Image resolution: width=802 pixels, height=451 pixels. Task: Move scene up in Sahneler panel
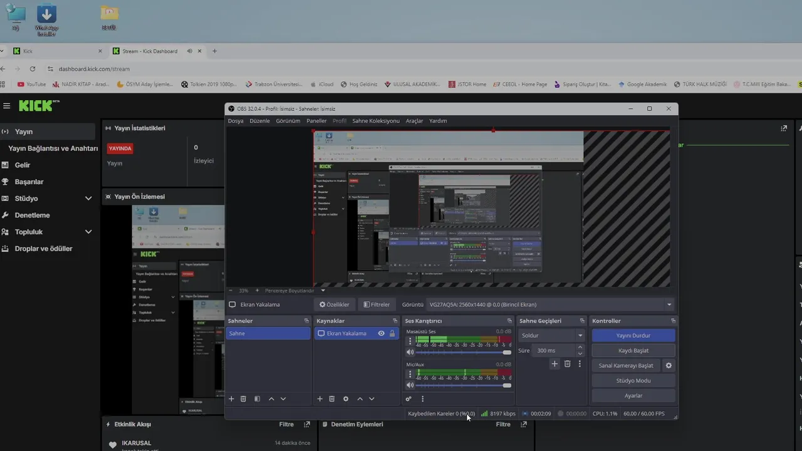click(271, 399)
